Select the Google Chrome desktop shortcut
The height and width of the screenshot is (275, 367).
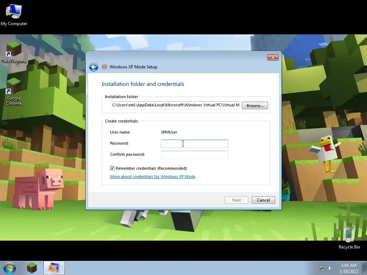(14, 92)
